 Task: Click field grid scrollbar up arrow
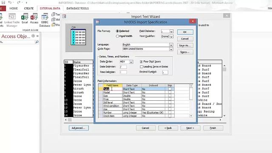tap(191, 86)
